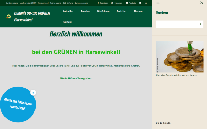Click the magnifier search icon in header
This screenshot has height=129, width=207.
pyautogui.click(x=146, y=3)
